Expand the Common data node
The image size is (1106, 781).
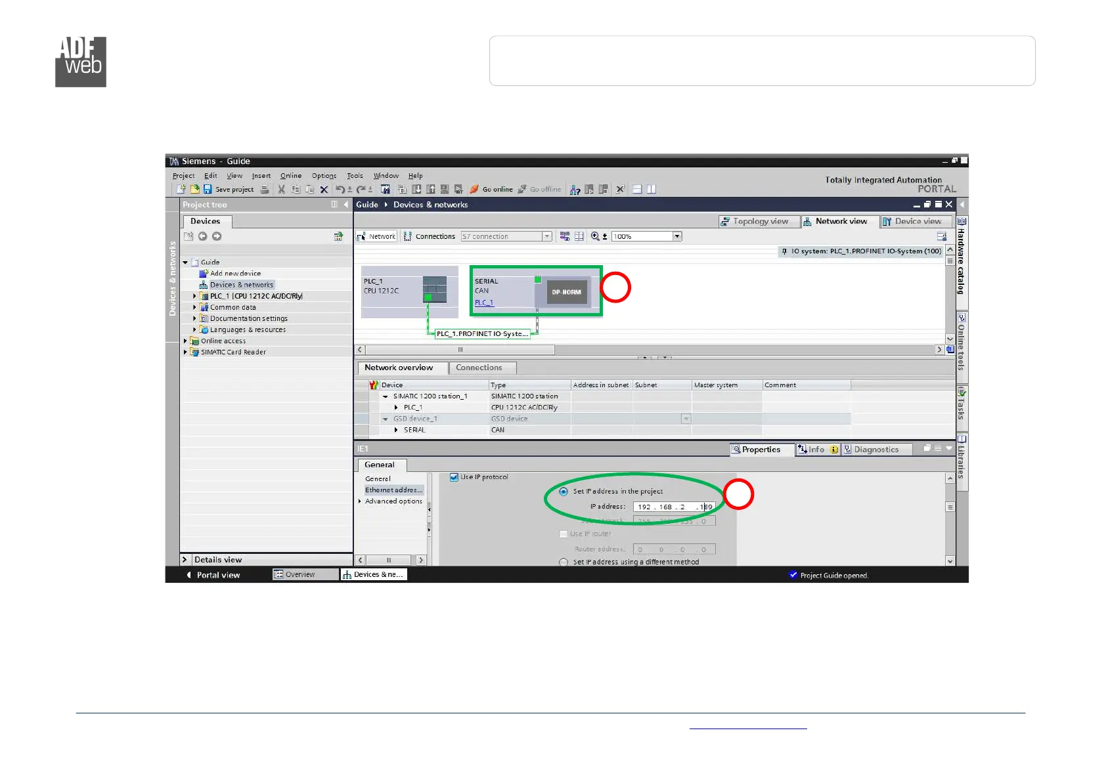coord(194,307)
